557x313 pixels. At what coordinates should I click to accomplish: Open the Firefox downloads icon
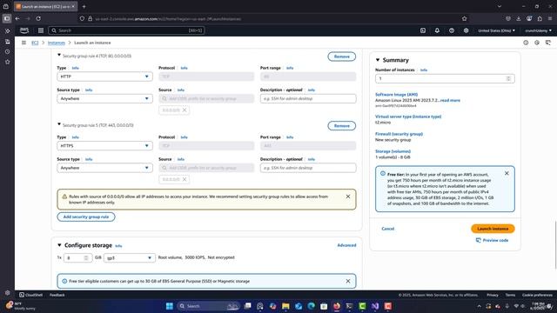tap(519, 18)
